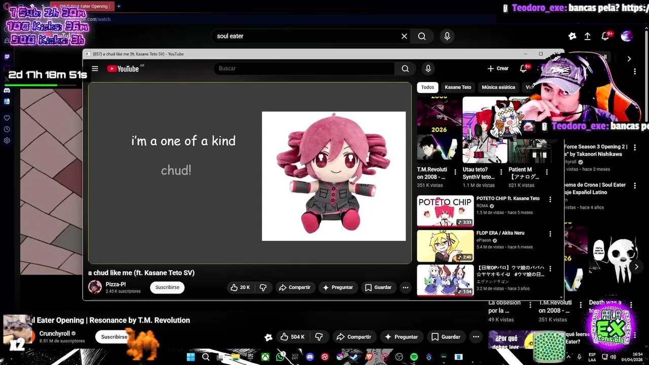Open account avatar in background YouTube page
649x365 pixels.
pos(627,36)
